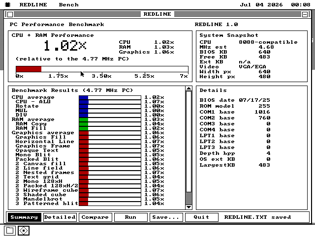Image resolution: width=315 pixels, height=236 pixels.
Task: Select the '2 Line field' result row
Action: [x=88, y=168]
